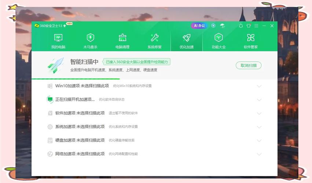This screenshot has height=183, width=312.
Task: Expand the 系统加速项 row chevron
Action: [x=259, y=127]
